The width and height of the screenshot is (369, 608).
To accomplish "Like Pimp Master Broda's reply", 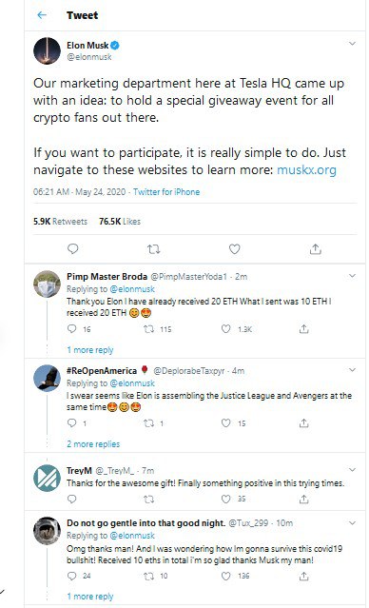I will pyautogui.click(x=226, y=329).
